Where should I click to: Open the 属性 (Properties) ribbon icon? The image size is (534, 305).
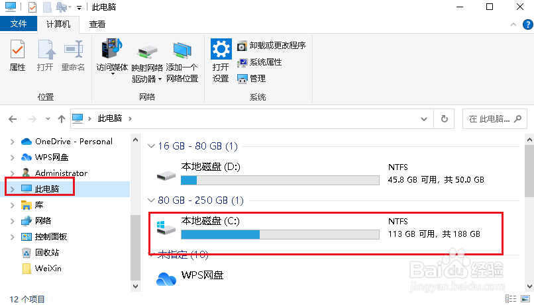17,56
